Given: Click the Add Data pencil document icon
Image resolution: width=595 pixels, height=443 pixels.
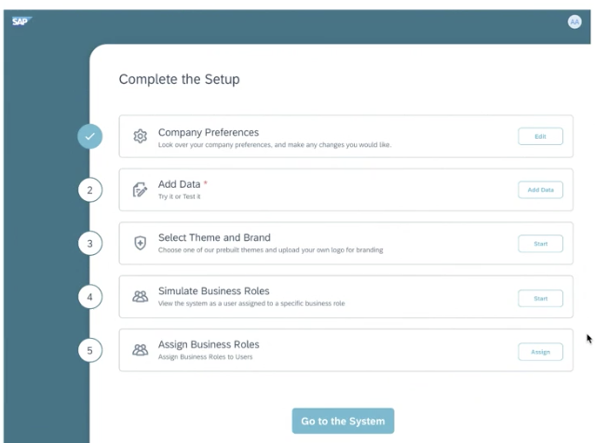Looking at the screenshot, I should (x=140, y=190).
